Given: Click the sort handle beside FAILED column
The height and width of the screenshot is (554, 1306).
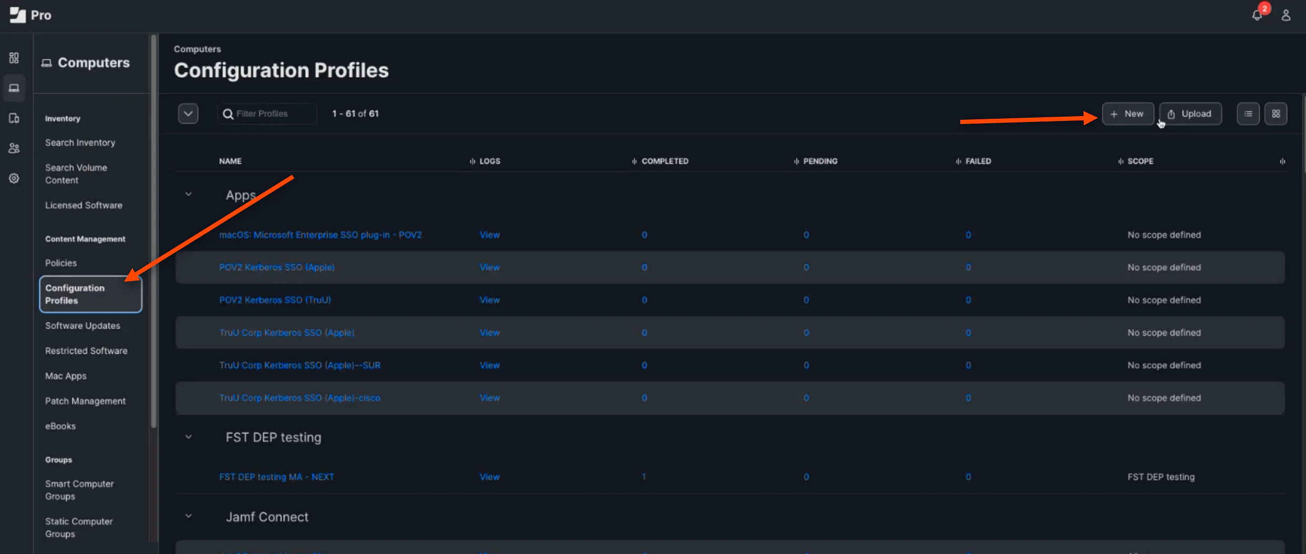Looking at the screenshot, I should 958,161.
